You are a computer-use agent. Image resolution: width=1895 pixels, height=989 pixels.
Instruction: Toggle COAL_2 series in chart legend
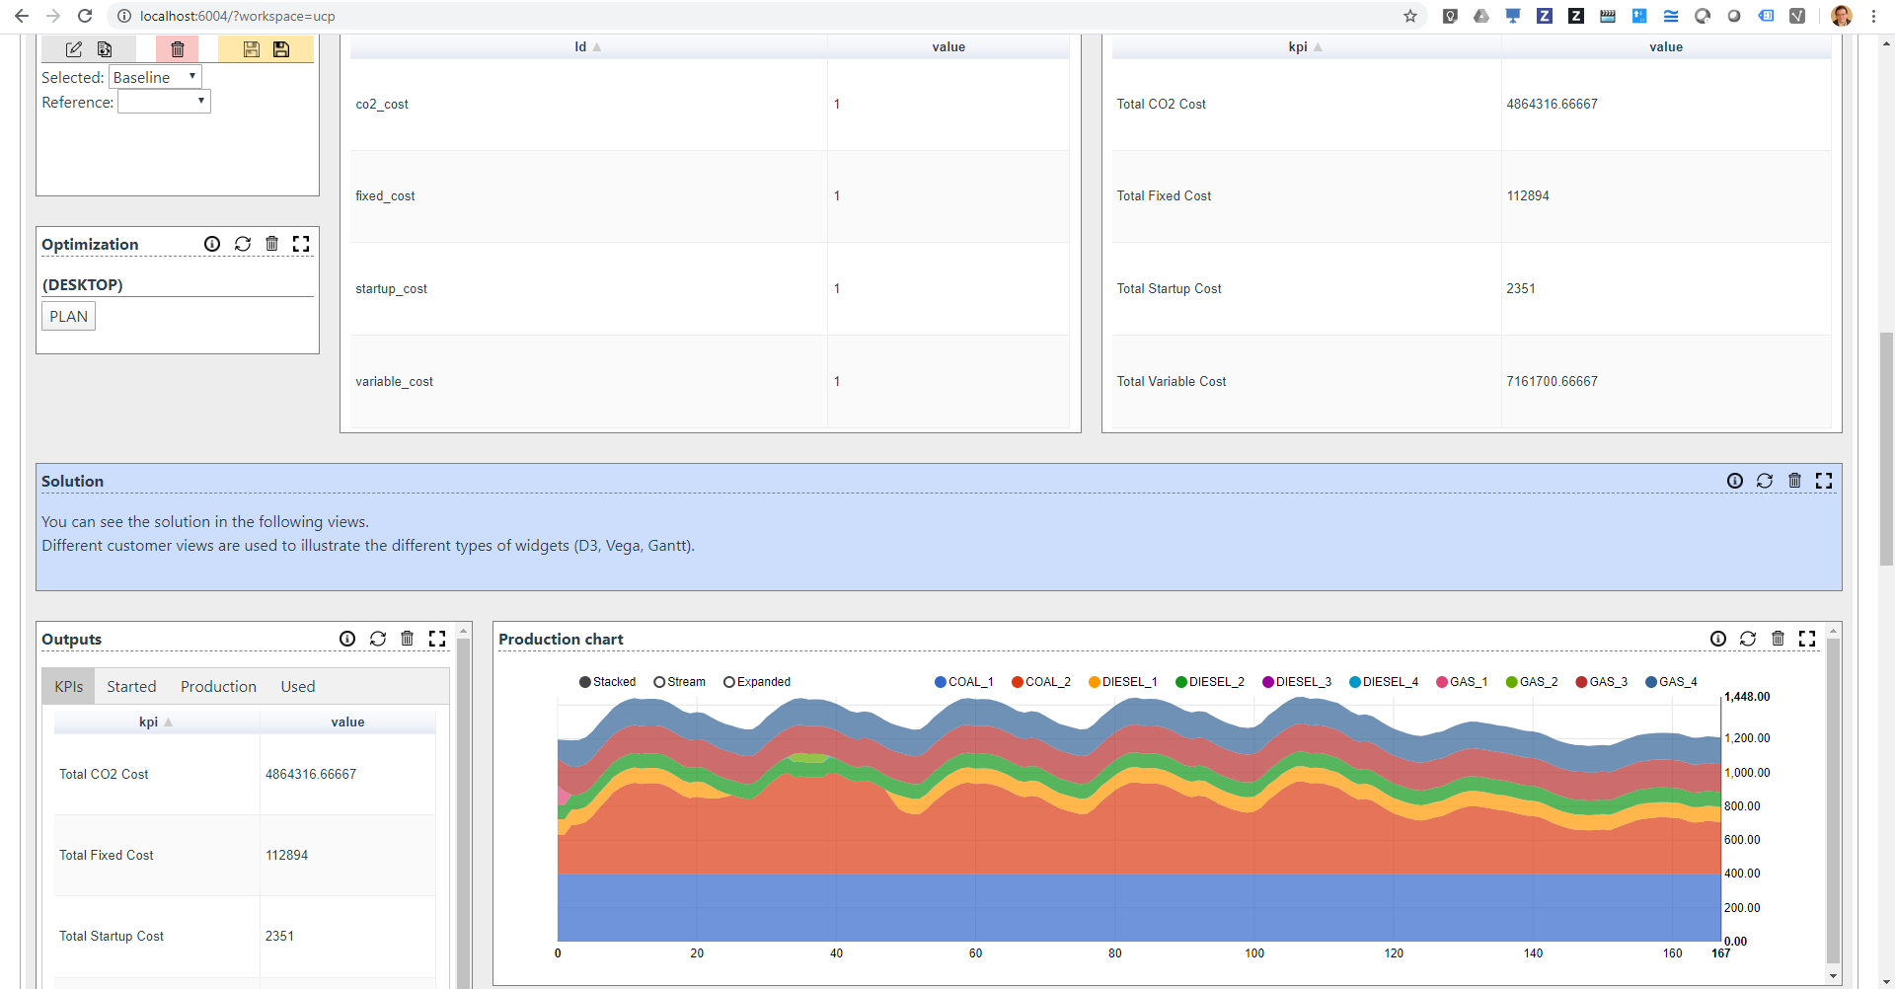click(1041, 682)
